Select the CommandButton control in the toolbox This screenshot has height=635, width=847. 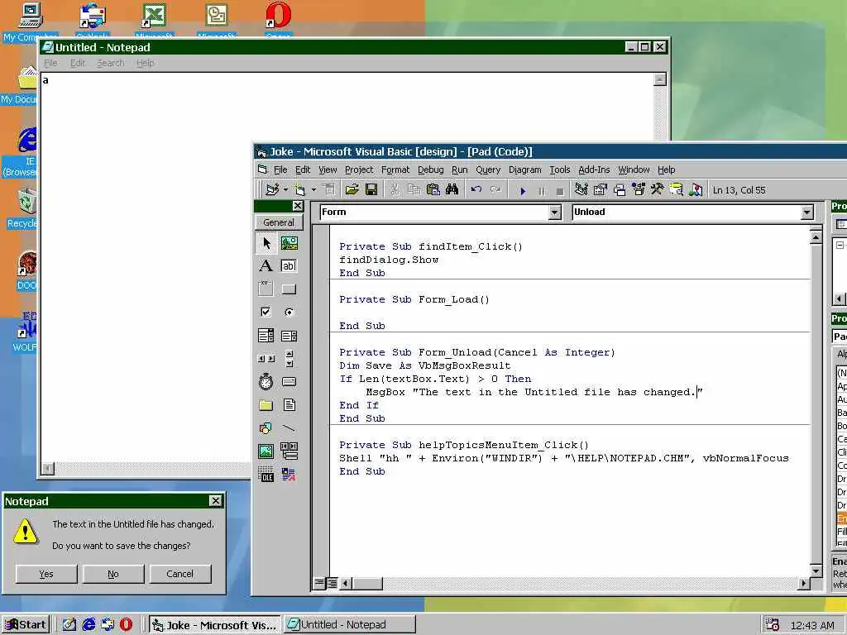click(289, 289)
